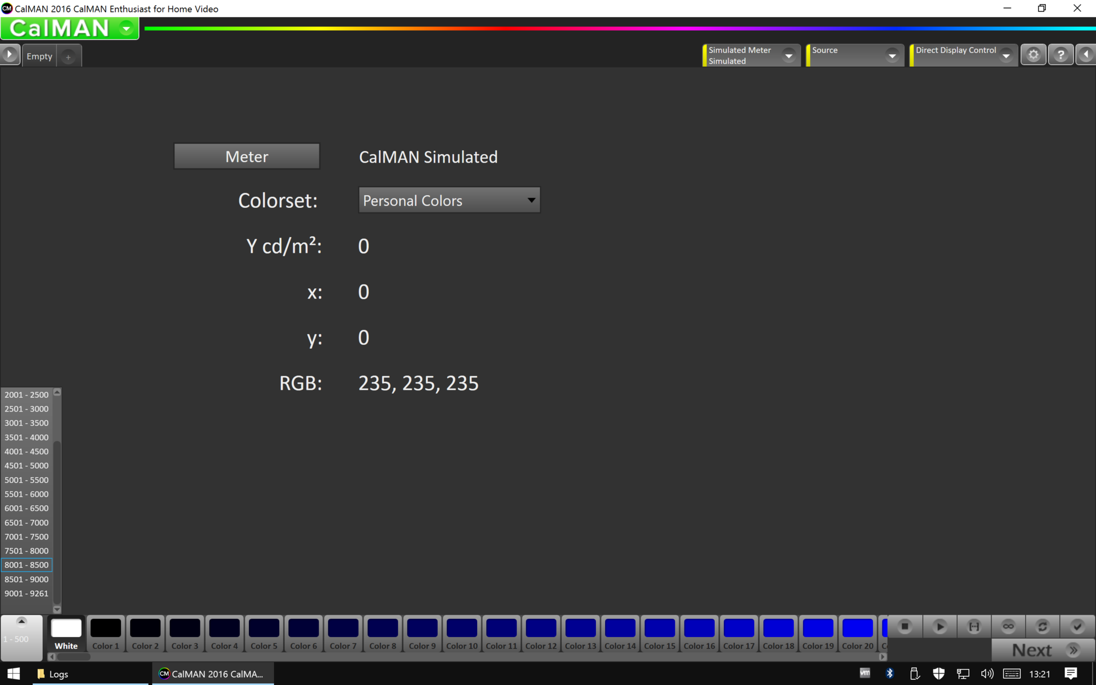Select the Color 14 swatch

tap(620, 634)
